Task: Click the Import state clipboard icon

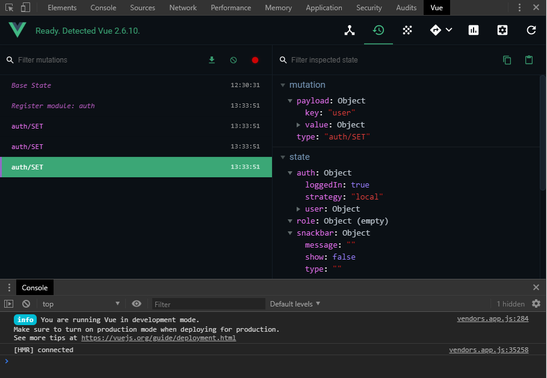Action: [529, 60]
